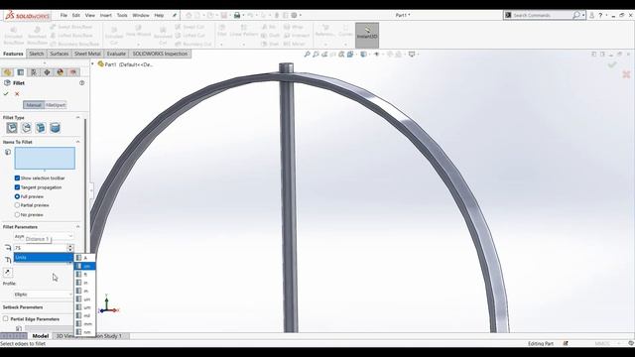
Task: Click the Linear Pattern tool in the ribbon
Action: coord(244,31)
